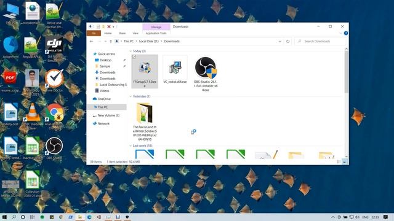The width and height of the screenshot is (394, 221).
Task: Open Windows Start menu
Action: point(4,217)
